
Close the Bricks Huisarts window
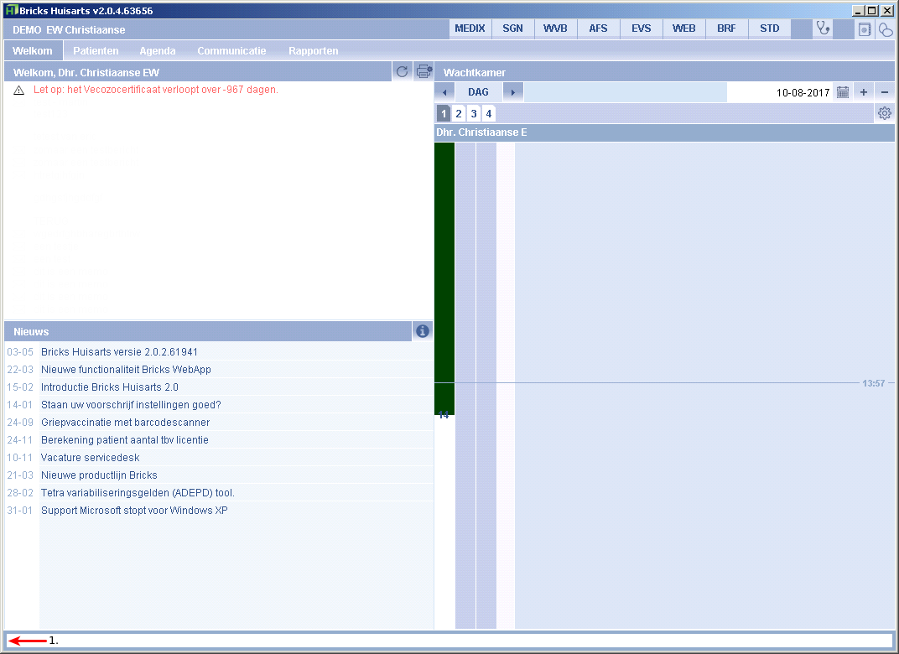[887, 10]
